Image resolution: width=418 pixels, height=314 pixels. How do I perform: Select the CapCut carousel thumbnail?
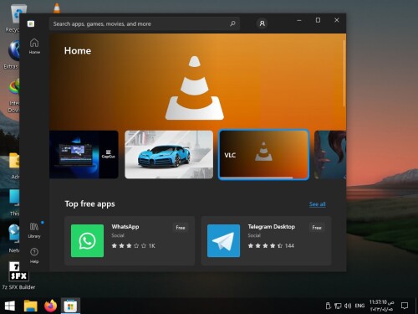(84, 154)
